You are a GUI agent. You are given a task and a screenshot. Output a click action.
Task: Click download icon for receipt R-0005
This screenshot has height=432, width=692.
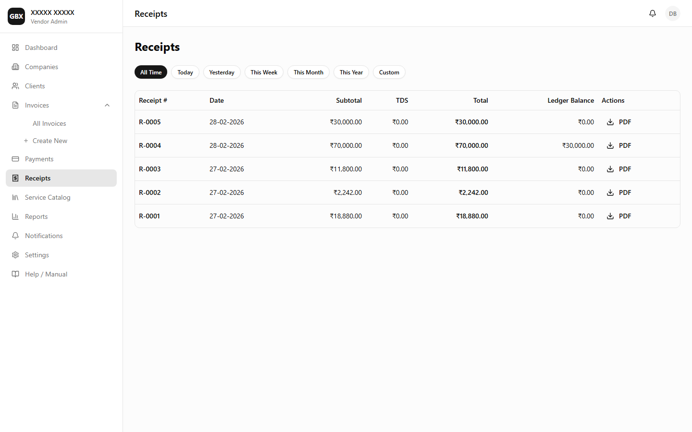pos(610,122)
